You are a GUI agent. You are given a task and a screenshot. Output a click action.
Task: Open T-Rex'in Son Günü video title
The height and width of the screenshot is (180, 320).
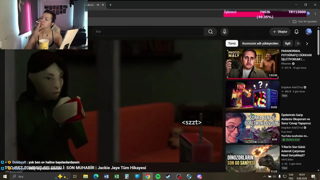click(x=293, y=151)
